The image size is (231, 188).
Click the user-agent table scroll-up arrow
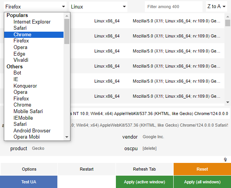pos(228,17)
